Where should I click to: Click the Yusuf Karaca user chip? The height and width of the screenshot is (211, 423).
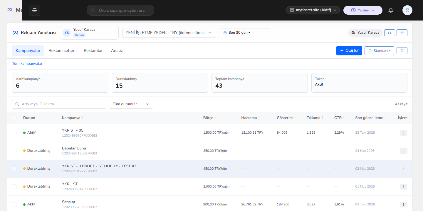click(x=365, y=33)
